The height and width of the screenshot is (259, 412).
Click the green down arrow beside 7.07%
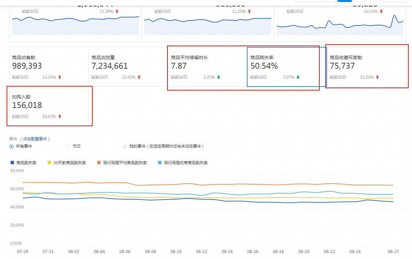298,77
